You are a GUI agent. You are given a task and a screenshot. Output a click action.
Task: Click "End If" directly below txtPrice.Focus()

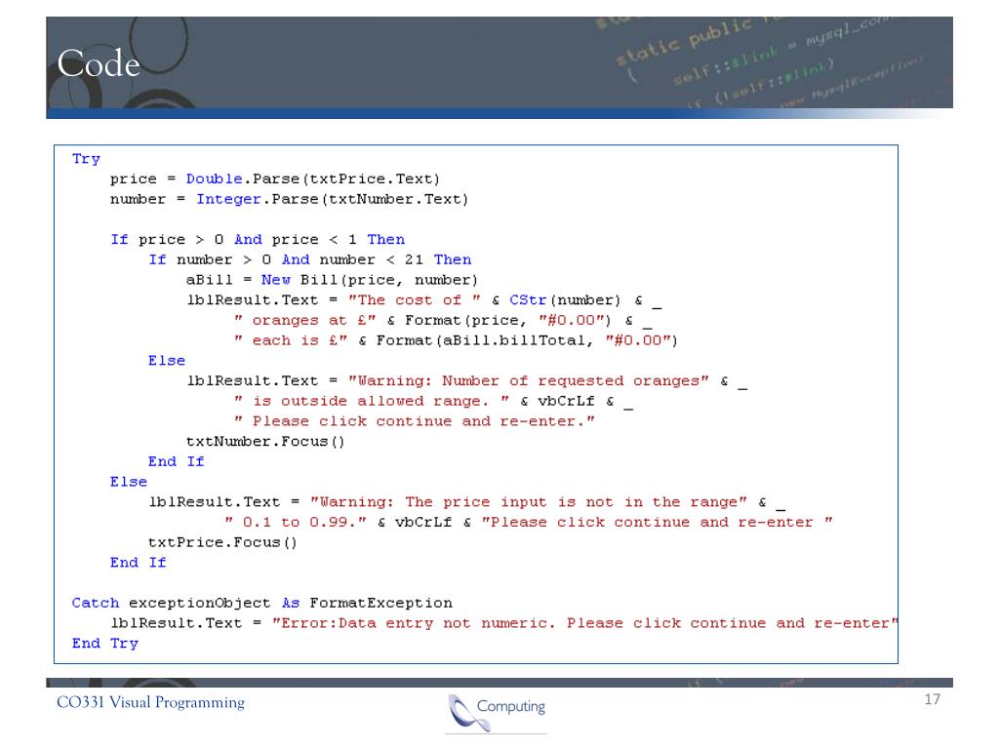click(x=139, y=563)
